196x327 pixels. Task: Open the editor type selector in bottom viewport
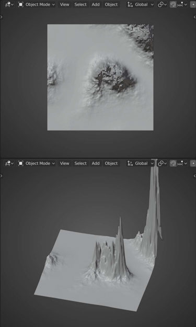pos(9,163)
